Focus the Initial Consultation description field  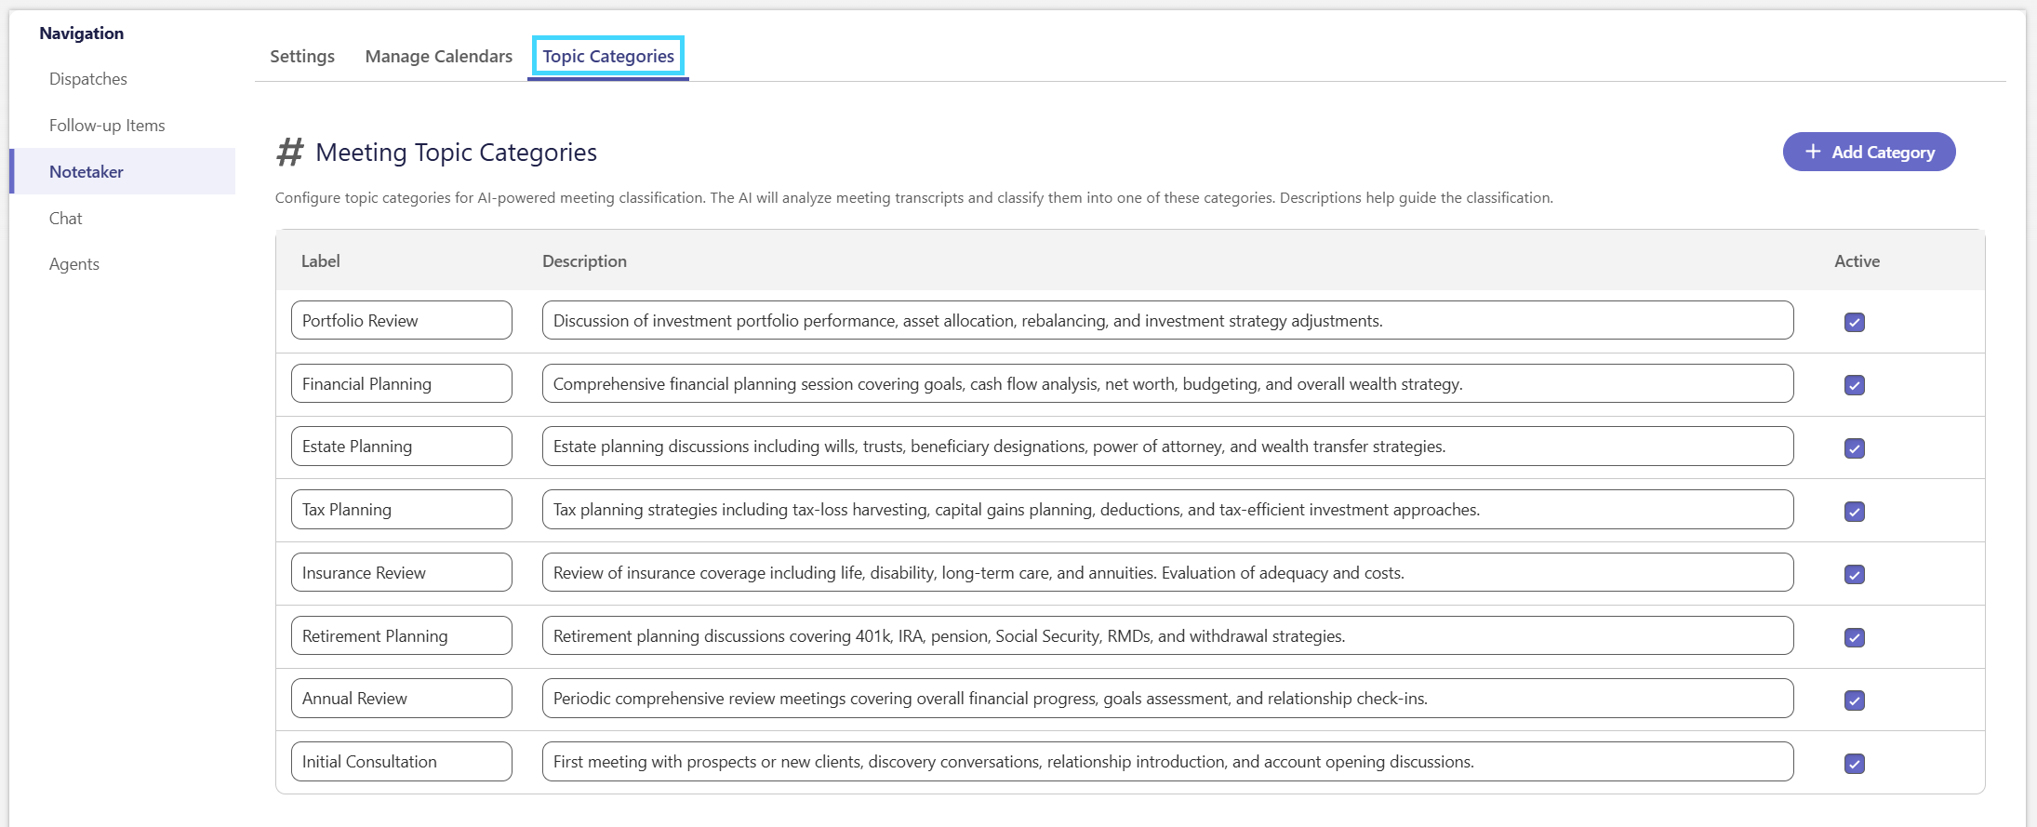click(x=1168, y=761)
